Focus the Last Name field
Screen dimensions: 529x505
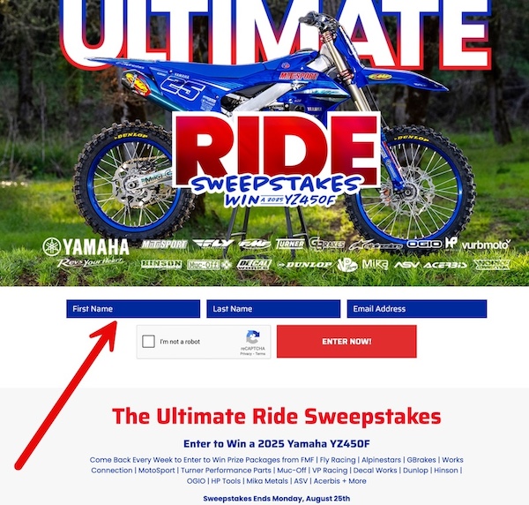point(273,309)
